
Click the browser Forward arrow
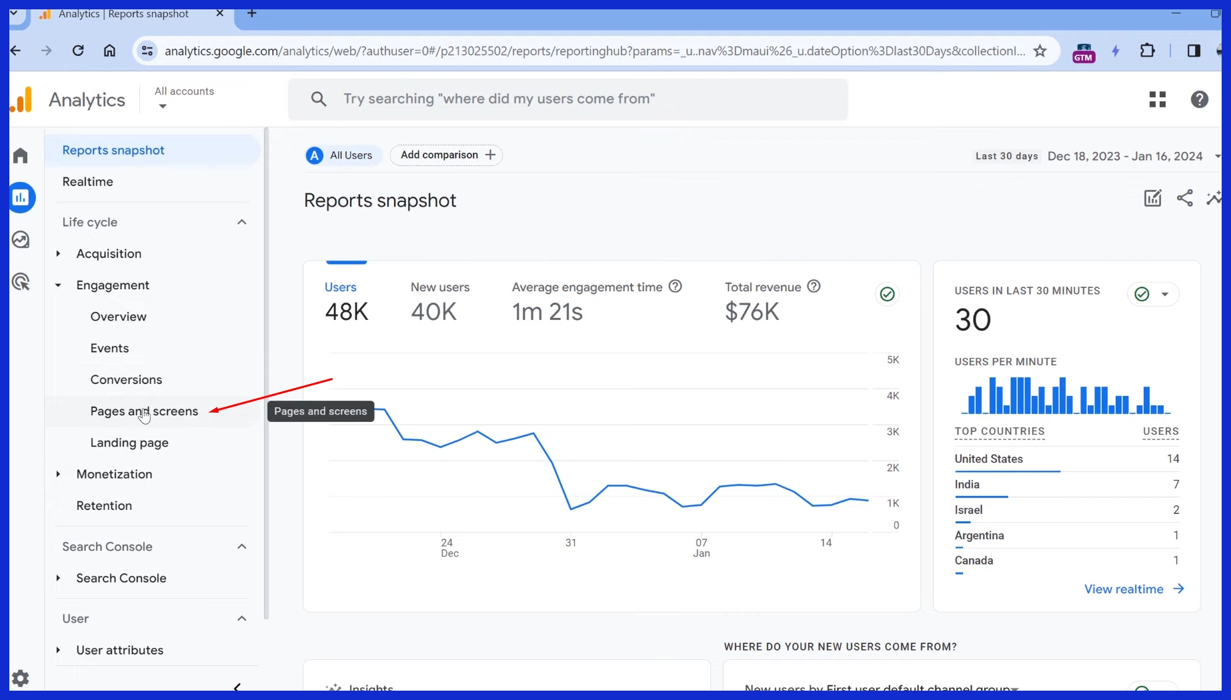(x=46, y=51)
